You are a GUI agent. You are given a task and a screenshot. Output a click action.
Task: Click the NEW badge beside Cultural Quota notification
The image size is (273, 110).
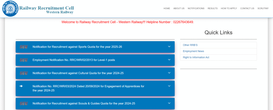click(x=24, y=73)
